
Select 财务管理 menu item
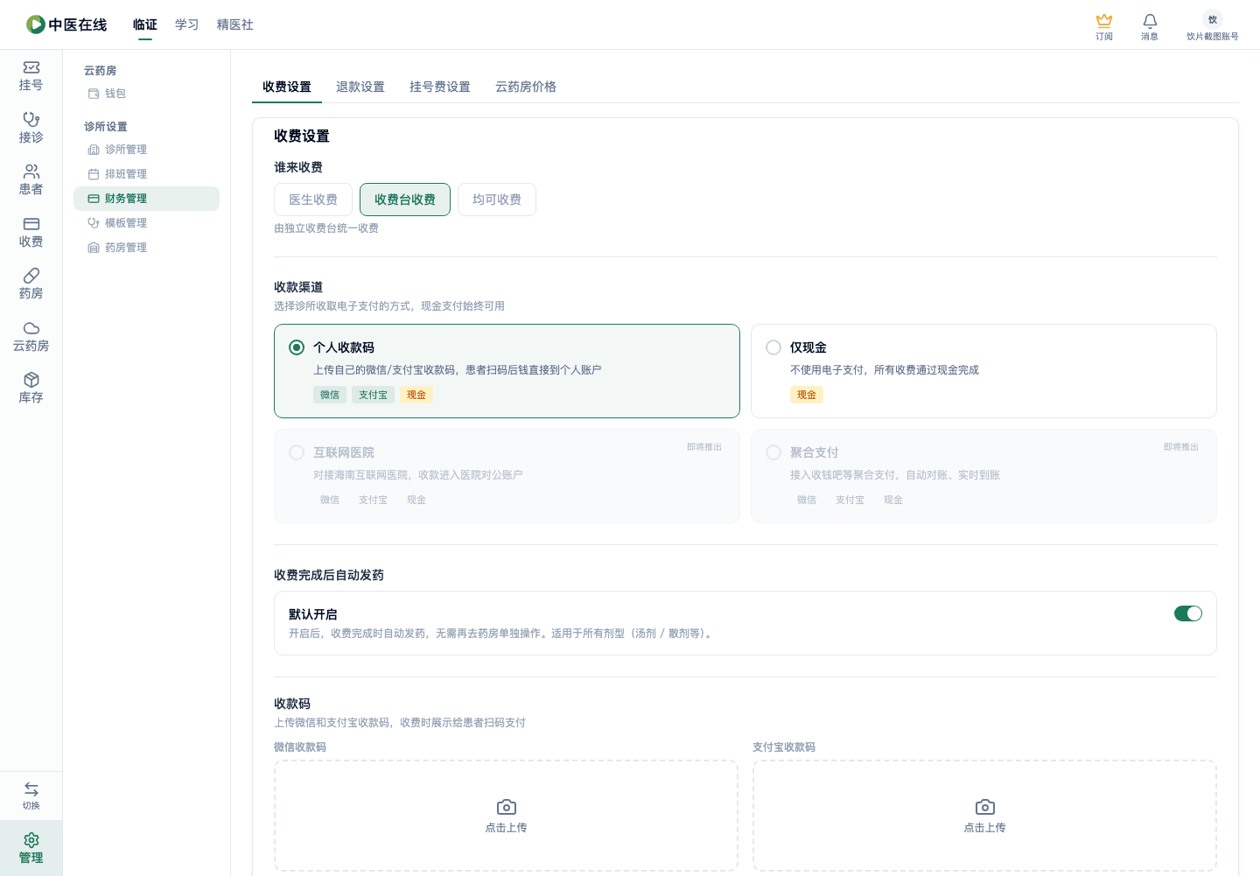146,199
